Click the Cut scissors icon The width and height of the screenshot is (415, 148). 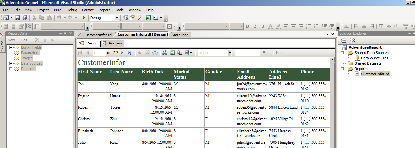(34, 18)
